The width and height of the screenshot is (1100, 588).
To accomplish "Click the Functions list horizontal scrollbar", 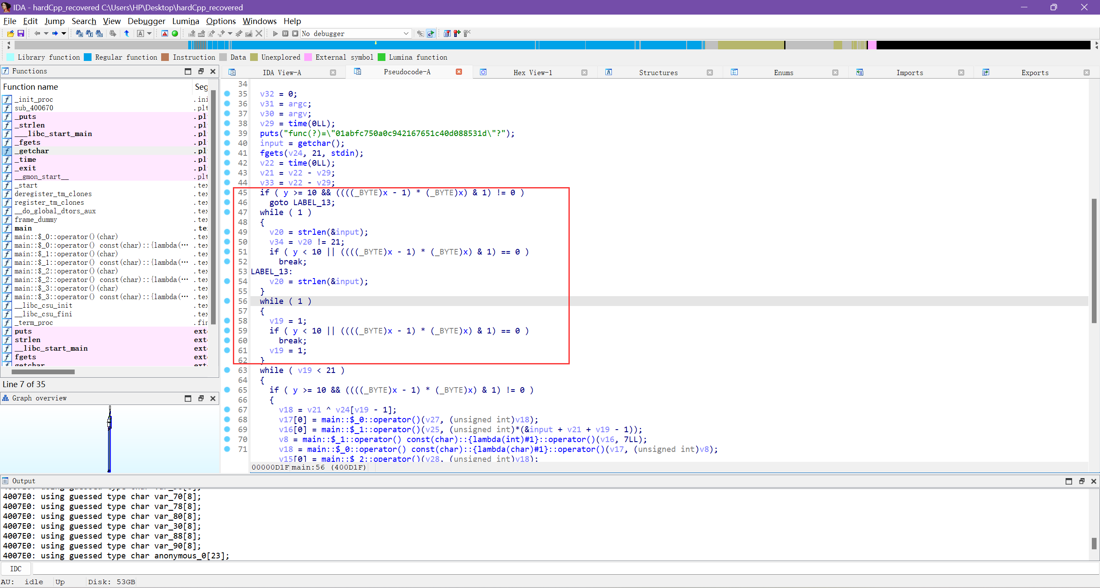I will 43,372.
